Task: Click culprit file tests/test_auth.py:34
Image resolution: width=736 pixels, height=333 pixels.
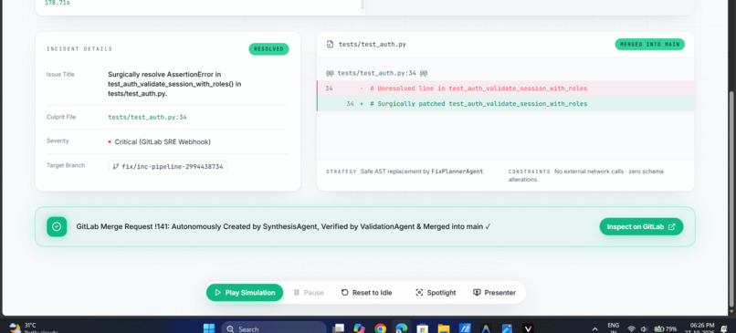Action: (x=147, y=118)
